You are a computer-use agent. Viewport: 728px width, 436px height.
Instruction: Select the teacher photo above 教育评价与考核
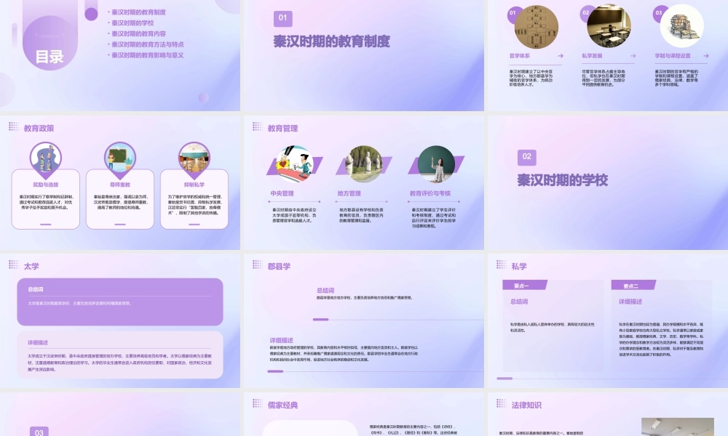(436, 164)
